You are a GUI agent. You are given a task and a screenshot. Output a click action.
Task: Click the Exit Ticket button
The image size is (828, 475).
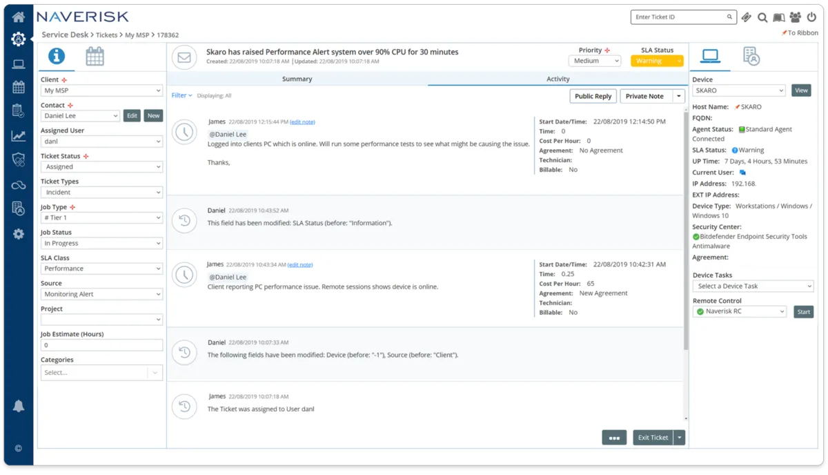pos(653,438)
